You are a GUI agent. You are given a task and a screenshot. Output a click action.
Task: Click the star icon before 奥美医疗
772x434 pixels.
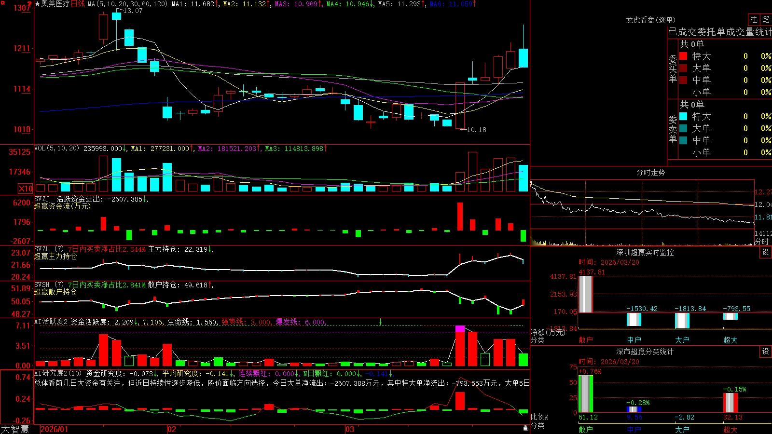(37, 4)
